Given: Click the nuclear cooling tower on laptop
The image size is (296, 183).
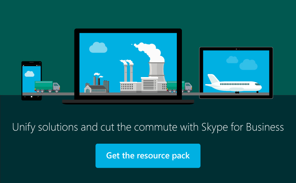Looking at the screenshot, I should 156,69.
